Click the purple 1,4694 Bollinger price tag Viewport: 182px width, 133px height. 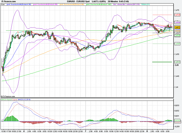[x=177, y=22]
